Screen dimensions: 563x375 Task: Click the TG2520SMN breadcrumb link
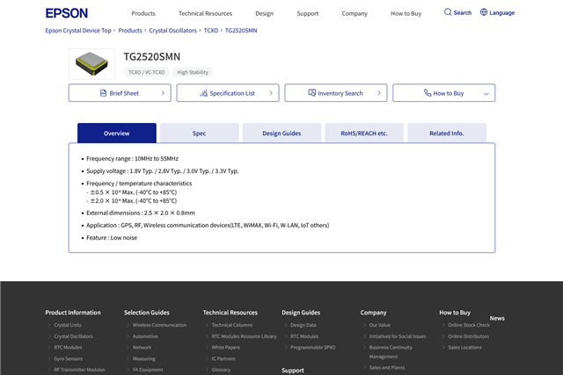pos(241,31)
